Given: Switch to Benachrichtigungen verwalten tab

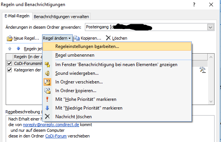Looking at the screenshot, I should [61, 17].
